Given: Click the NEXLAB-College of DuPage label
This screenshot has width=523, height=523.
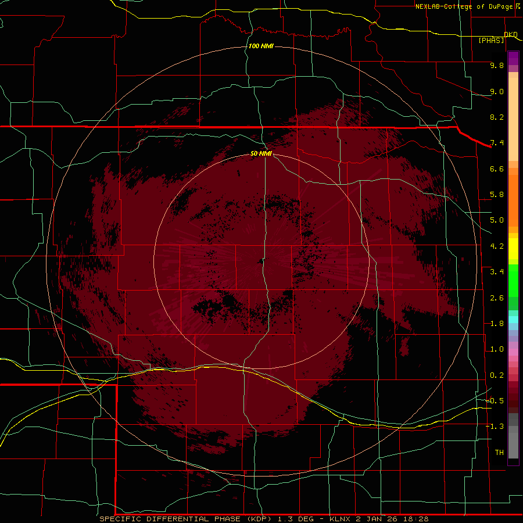Looking at the screenshot, I should [x=468, y=6].
